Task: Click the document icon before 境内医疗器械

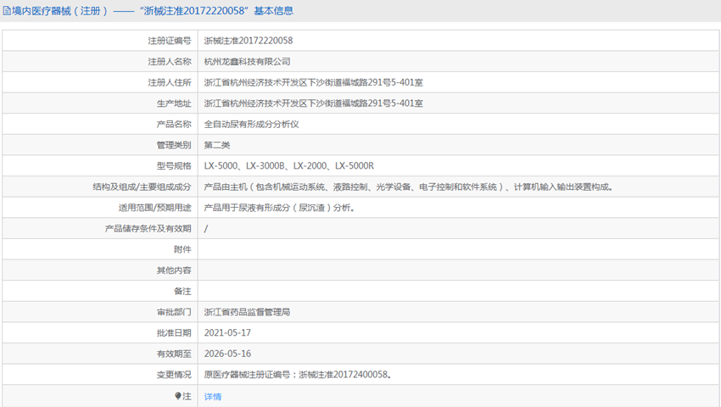Action: pyautogui.click(x=7, y=10)
